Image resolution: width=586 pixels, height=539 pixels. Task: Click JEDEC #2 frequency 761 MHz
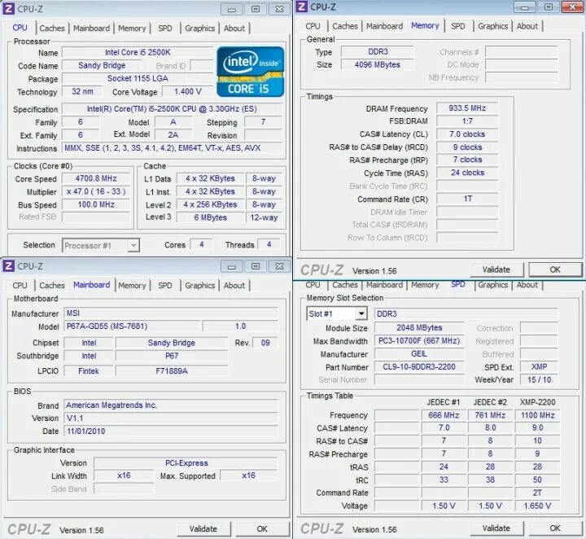(x=490, y=415)
